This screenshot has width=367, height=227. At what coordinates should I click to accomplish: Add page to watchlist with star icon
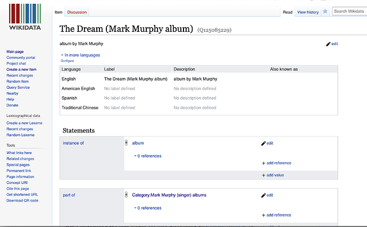click(325, 12)
